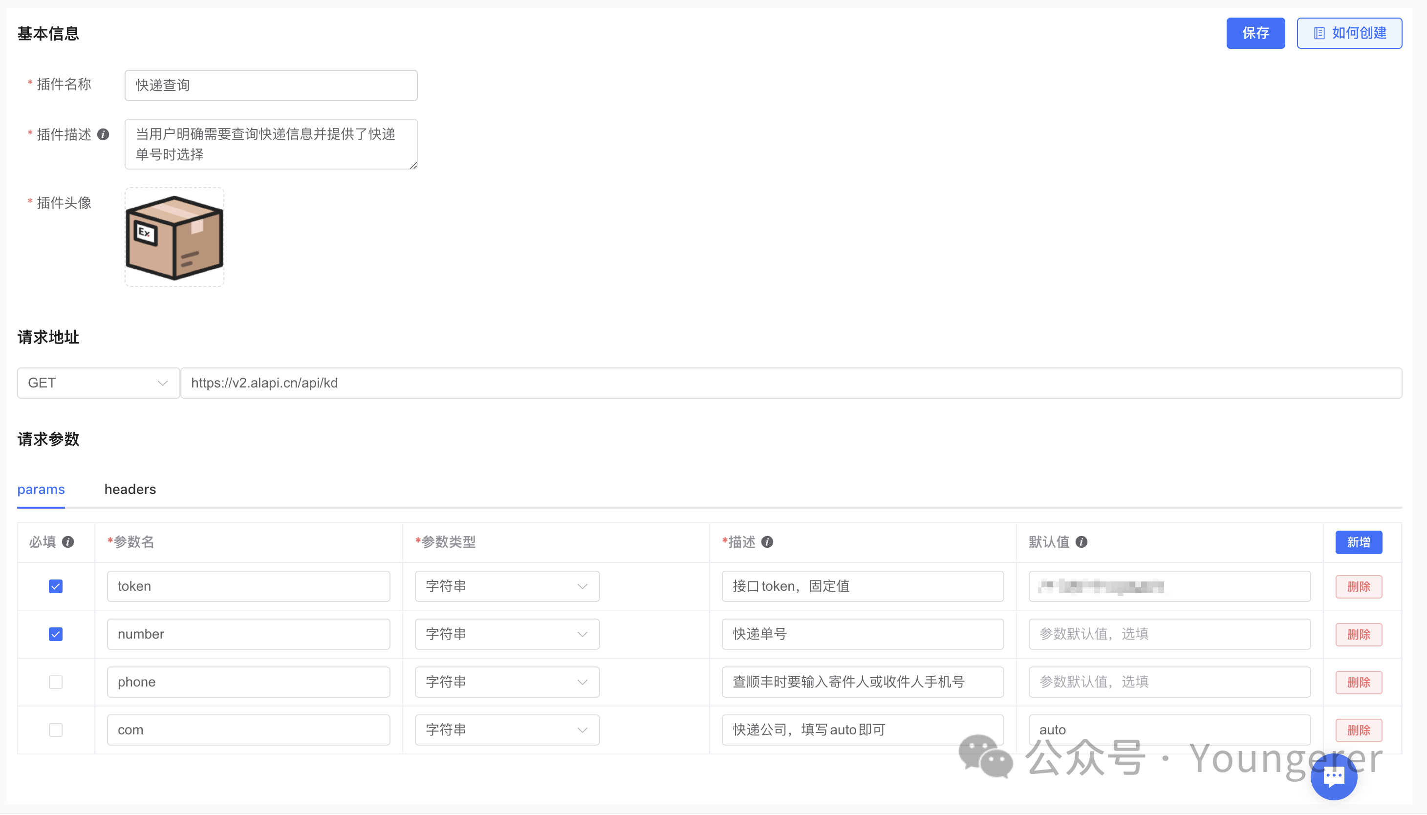The image size is (1427, 815).
Task: Uncheck required checkbox for token row
Action: [x=55, y=586]
